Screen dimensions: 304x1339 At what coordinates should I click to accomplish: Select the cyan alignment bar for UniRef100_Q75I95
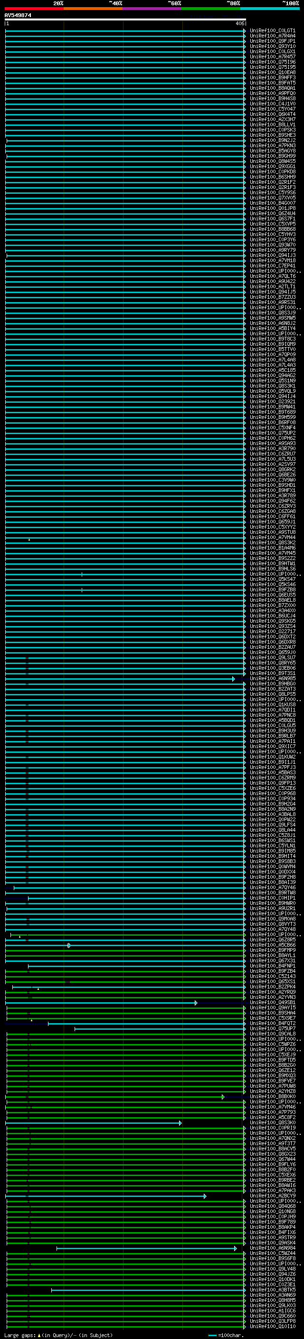(125, 67)
